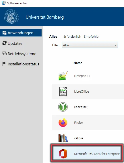This screenshot has height=163, width=124.
Task: Click the Microsoft 365 Office logo icon
Action: (x=63, y=154)
